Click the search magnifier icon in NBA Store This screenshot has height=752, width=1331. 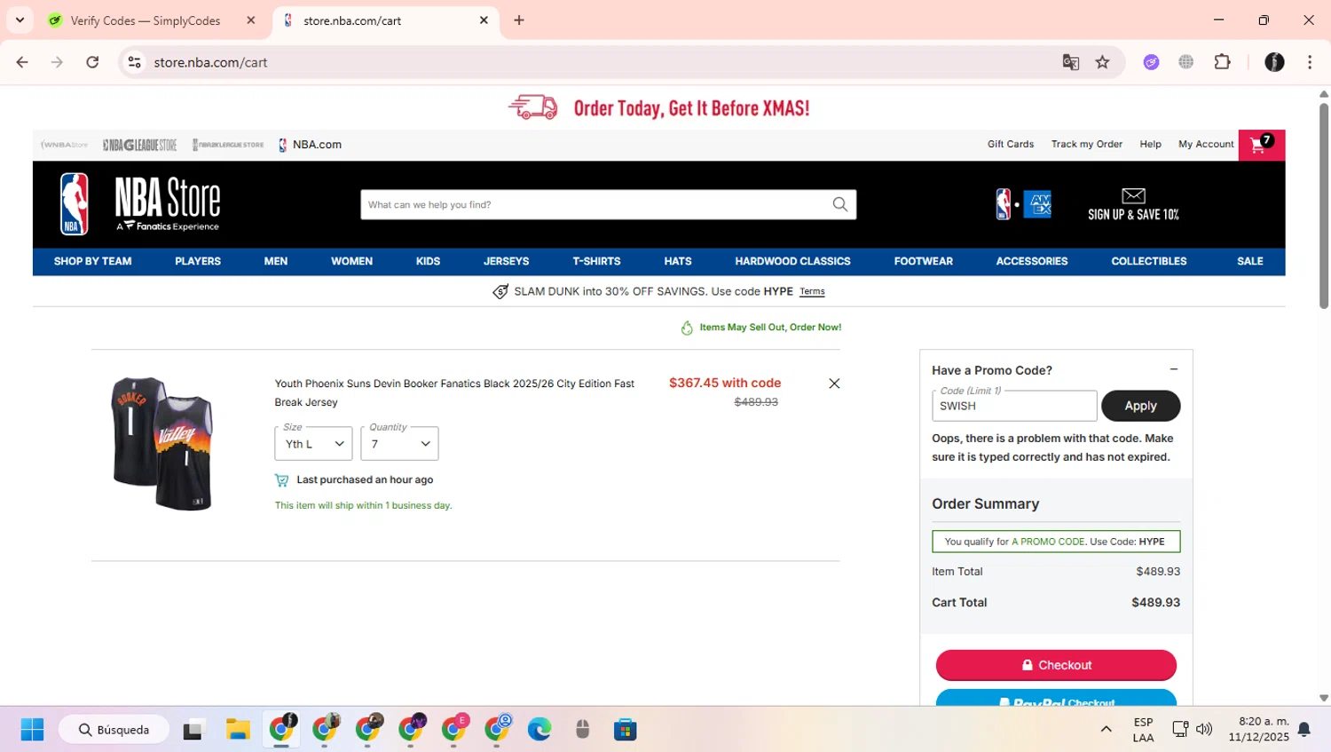point(839,204)
